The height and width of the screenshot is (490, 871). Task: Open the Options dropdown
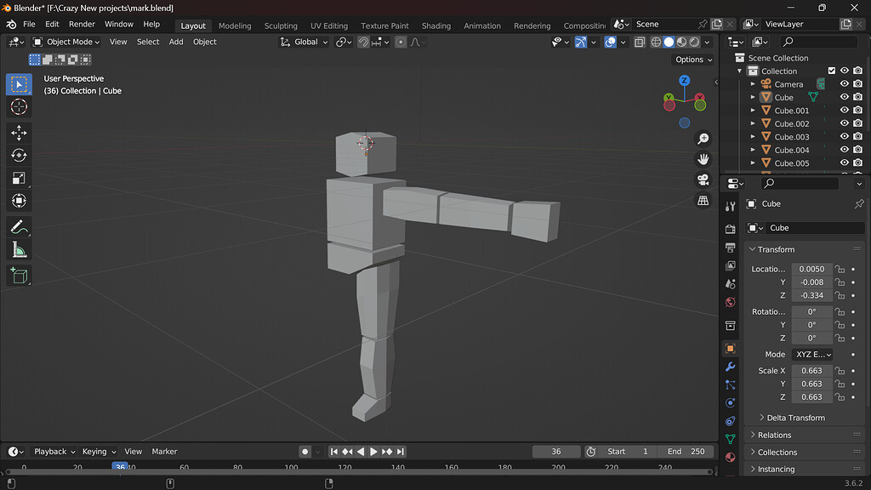(693, 60)
